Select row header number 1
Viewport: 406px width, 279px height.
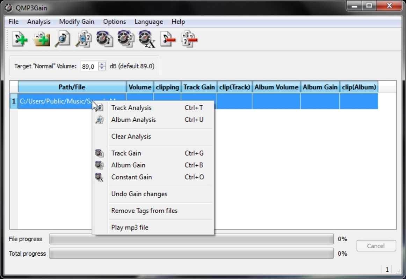click(x=14, y=101)
